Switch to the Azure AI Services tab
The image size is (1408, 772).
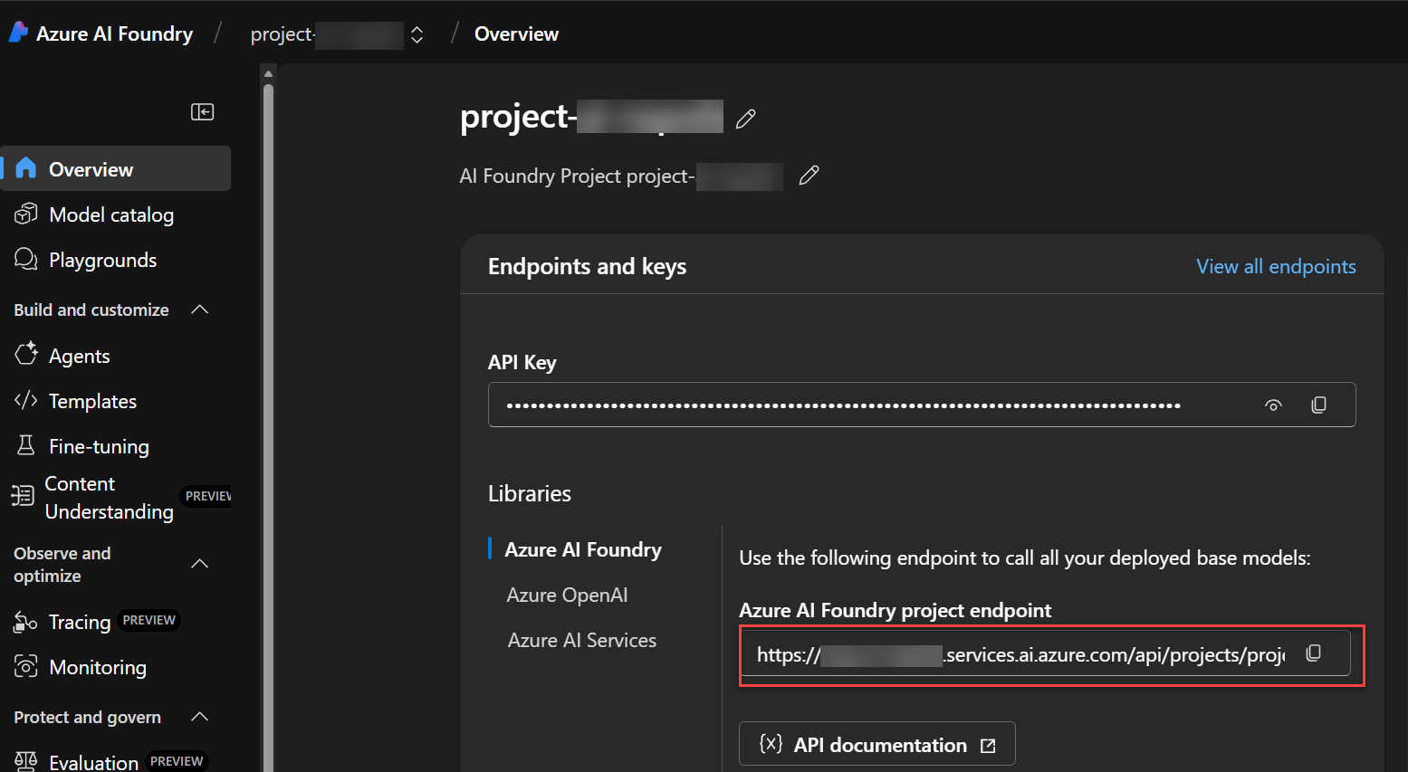coord(582,640)
